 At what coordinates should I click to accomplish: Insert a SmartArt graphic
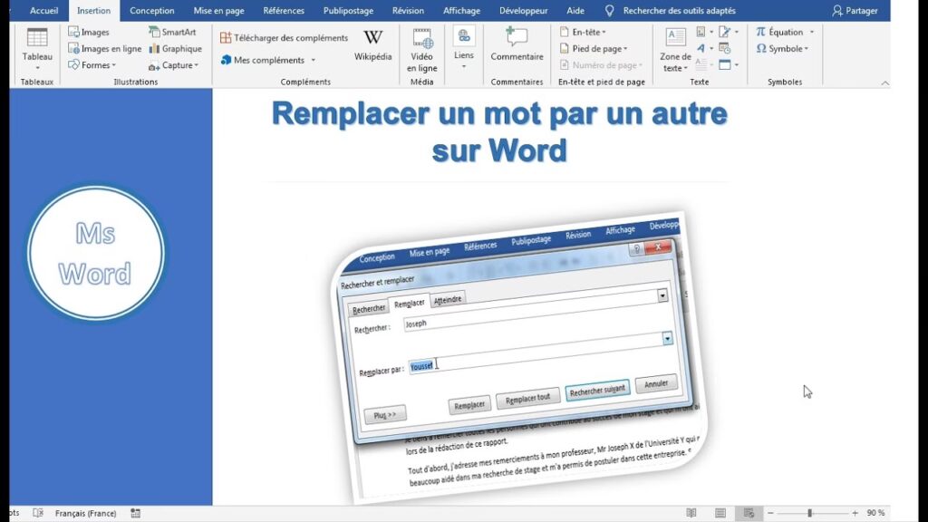point(172,33)
